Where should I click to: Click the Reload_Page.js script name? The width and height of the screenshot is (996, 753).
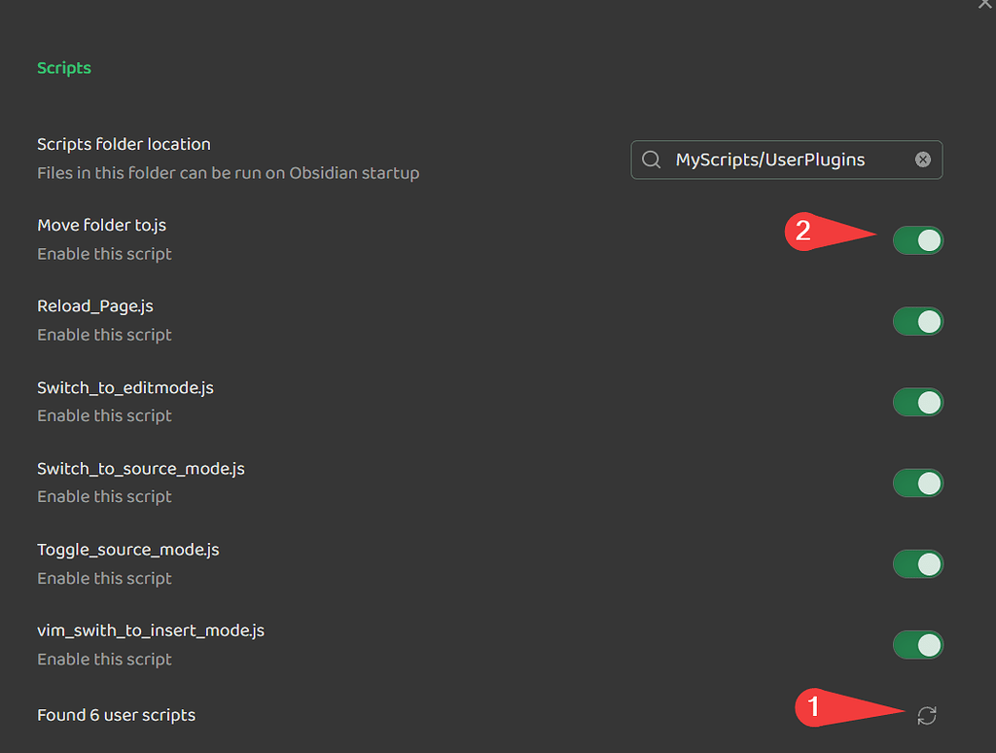coord(94,305)
